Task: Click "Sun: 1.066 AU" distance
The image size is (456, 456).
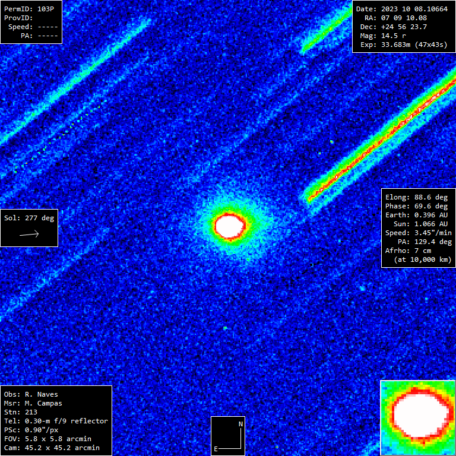Action: (x=420, y=224)
